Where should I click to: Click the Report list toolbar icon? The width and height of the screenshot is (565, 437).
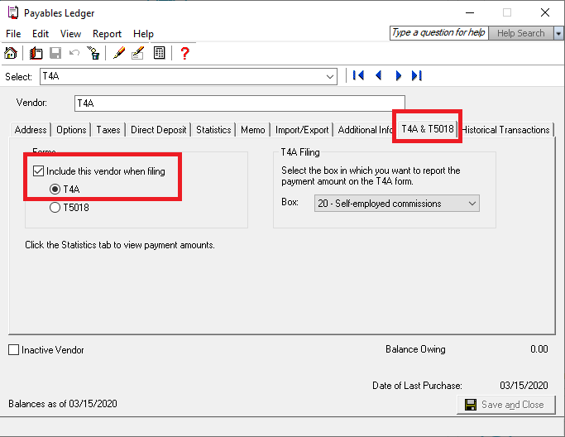coord(159,53)
